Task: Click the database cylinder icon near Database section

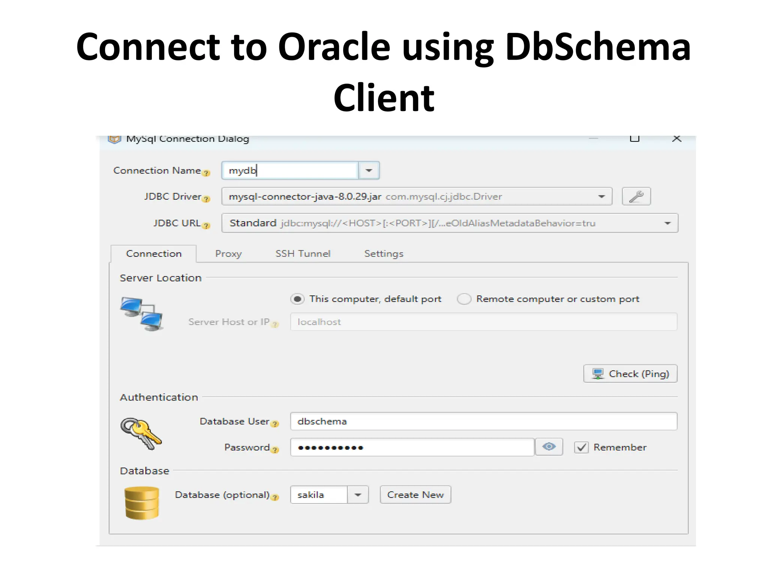Action: coord(141,502)
